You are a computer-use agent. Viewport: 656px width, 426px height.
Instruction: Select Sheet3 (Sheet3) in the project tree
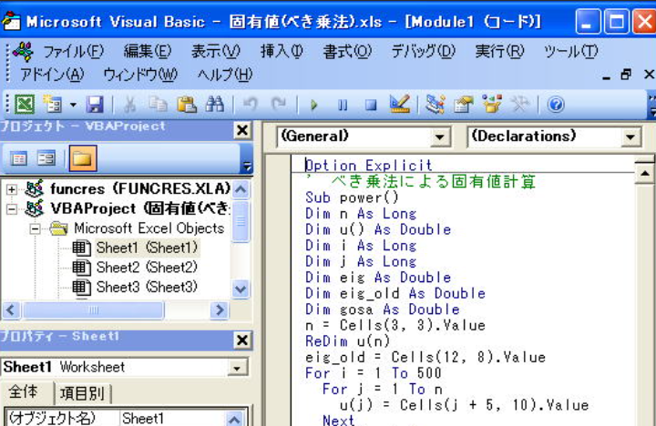tap(147, 288)
